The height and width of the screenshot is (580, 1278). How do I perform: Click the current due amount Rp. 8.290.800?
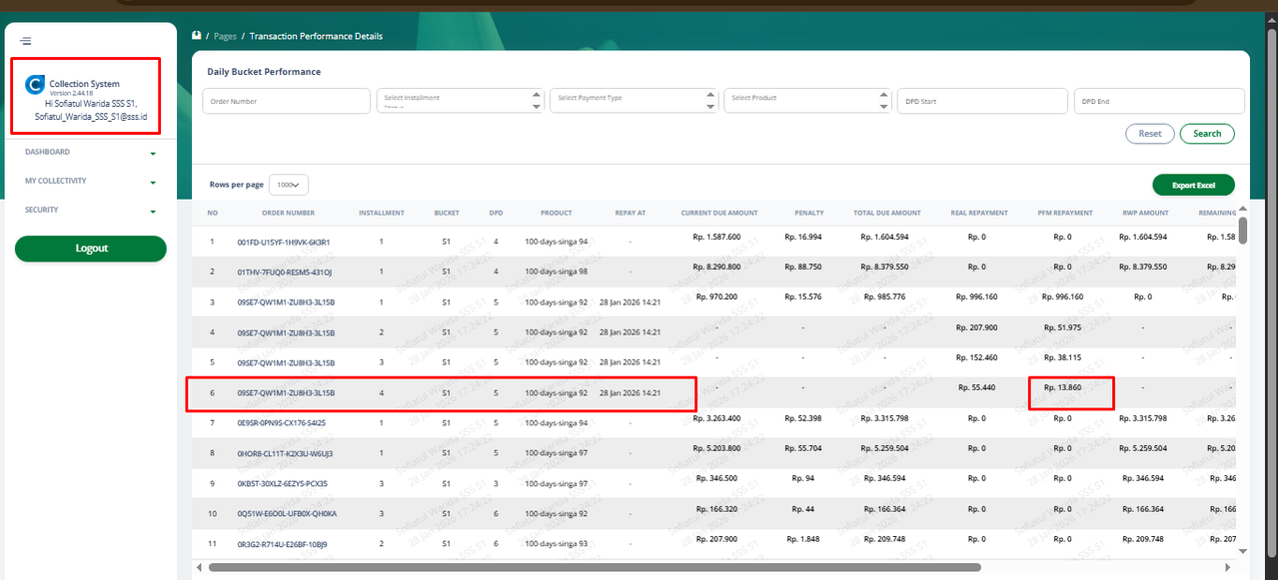tap(716, 267)
